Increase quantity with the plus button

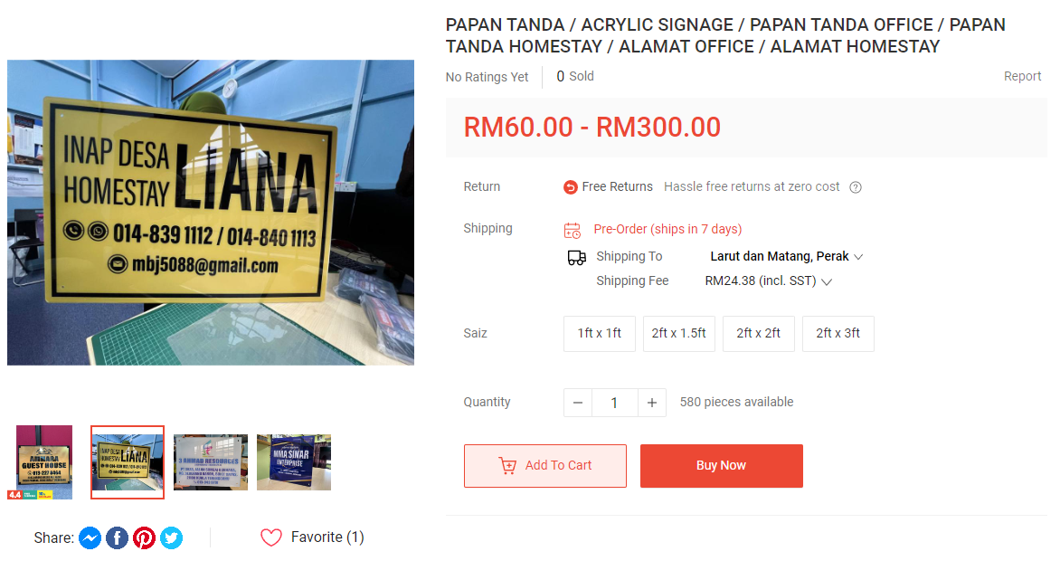point(652,403)
